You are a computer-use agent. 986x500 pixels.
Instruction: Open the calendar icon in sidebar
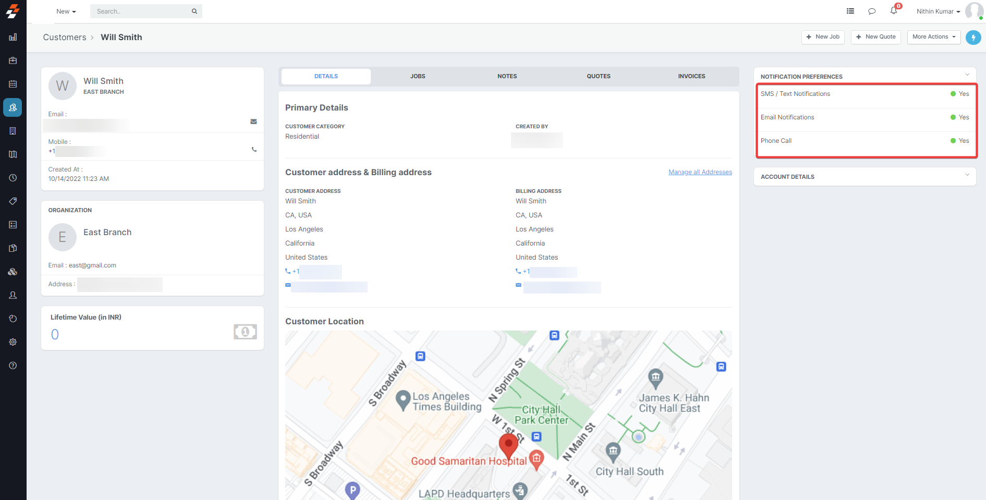(x=13, y=84)
